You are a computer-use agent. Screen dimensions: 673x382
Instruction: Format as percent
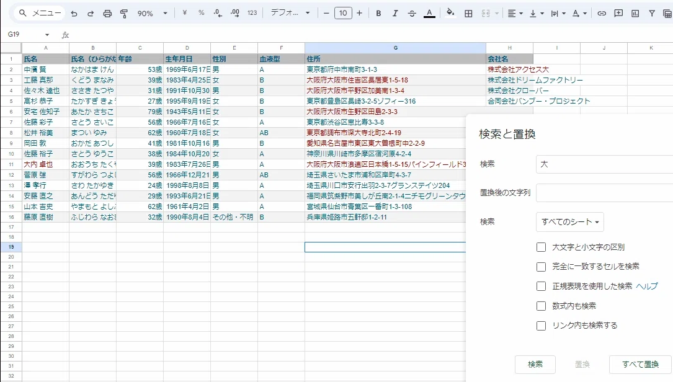202,13
